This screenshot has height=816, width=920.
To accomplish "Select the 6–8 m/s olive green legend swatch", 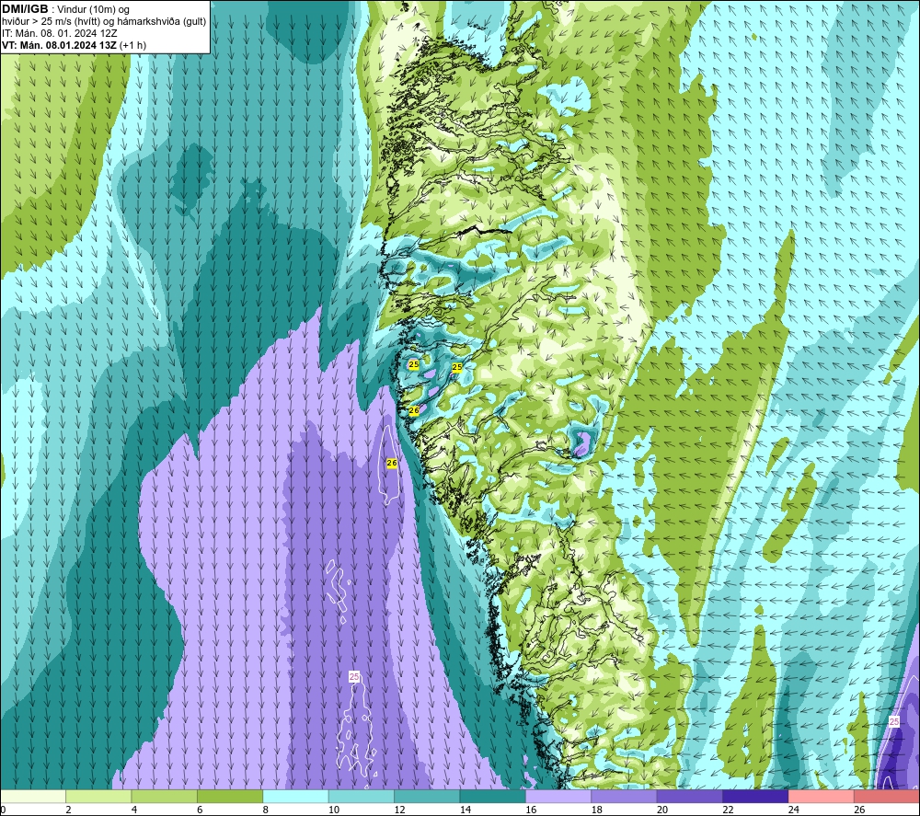I will coord(230,796).
